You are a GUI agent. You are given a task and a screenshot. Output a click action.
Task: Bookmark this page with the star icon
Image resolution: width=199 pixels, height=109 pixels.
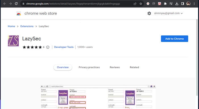point(141,4)
